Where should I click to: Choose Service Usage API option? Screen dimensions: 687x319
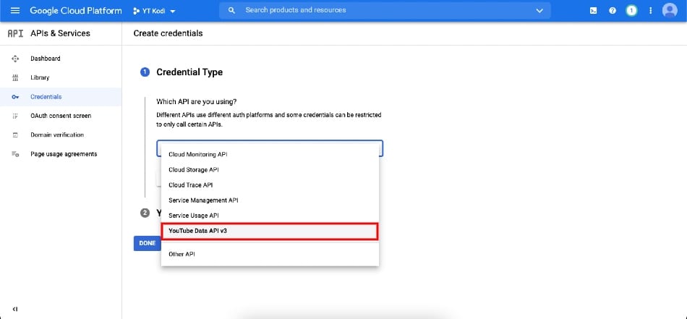(270, 216)
